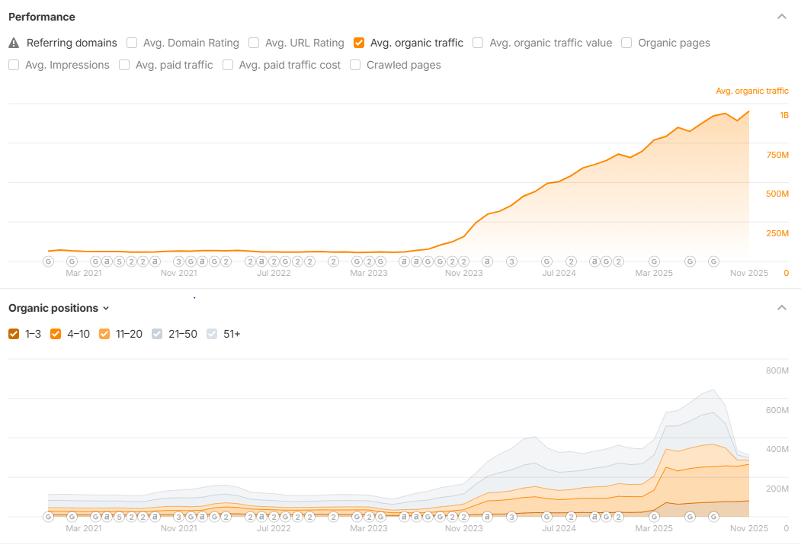The height and width of the screenshot is (545, 801).
Task: Click the Referring domains warning triangle icon
Action: pyautogui.click(x=14, y=43)
